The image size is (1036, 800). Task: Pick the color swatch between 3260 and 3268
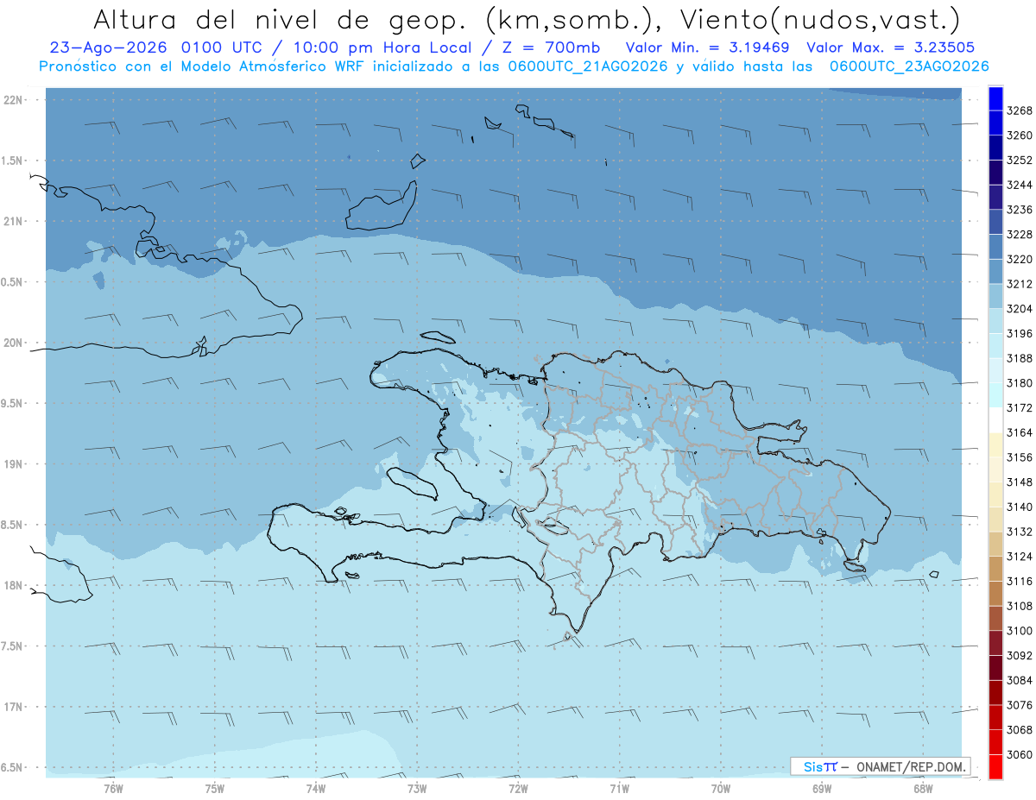(995, 123)
